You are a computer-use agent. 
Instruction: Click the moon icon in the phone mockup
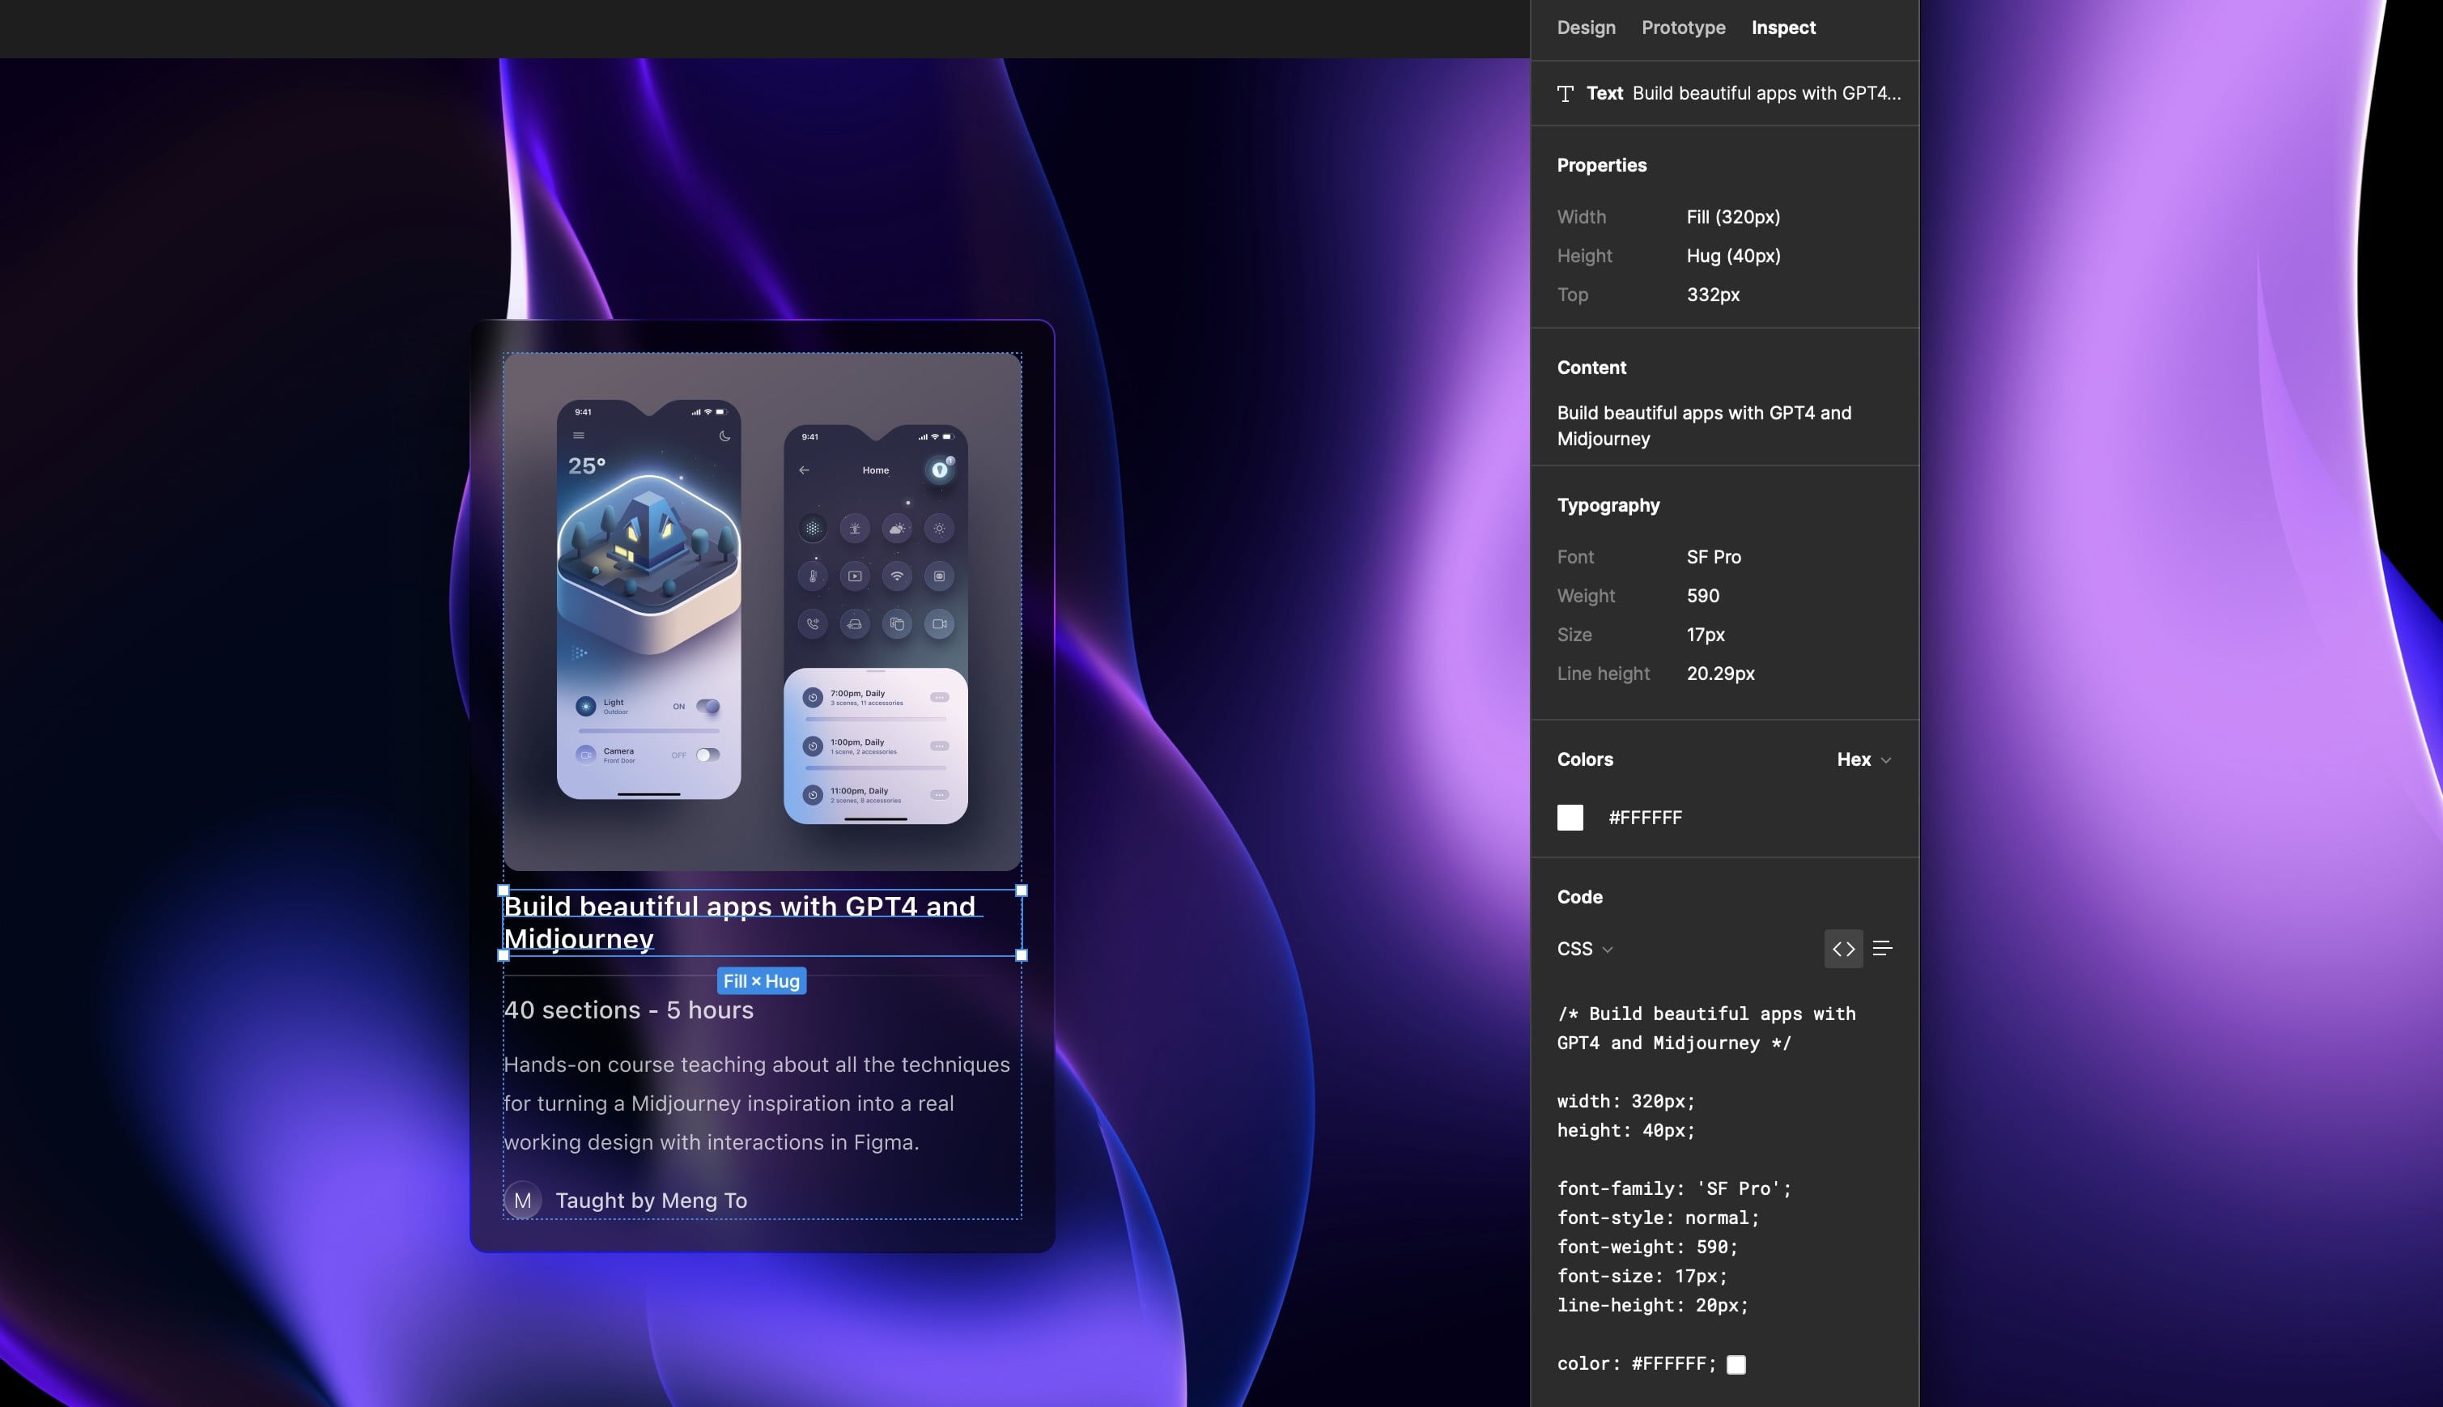(724, 436)
